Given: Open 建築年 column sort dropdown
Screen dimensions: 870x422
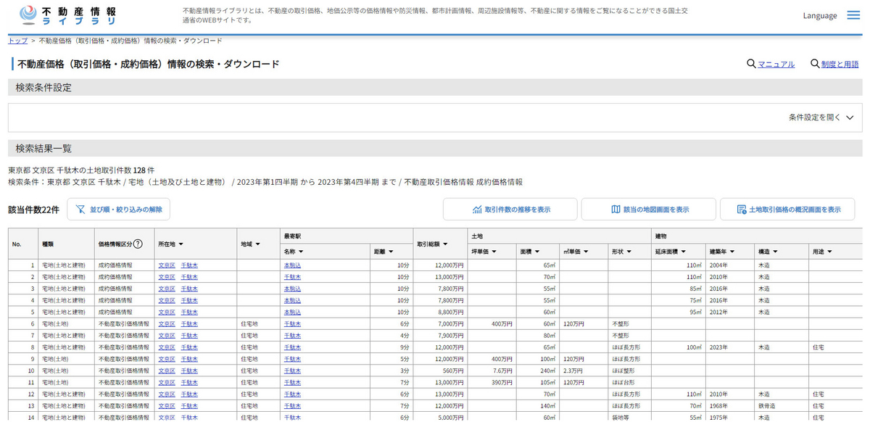Looking at the screenshot, I should (732, 252).
